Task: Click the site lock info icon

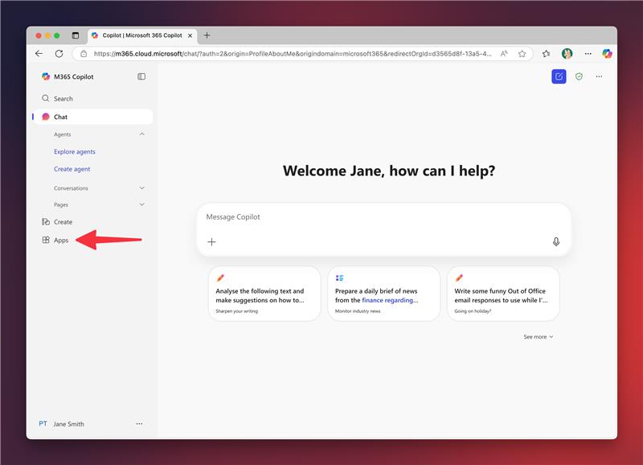Action: click(x=84, y=54)
